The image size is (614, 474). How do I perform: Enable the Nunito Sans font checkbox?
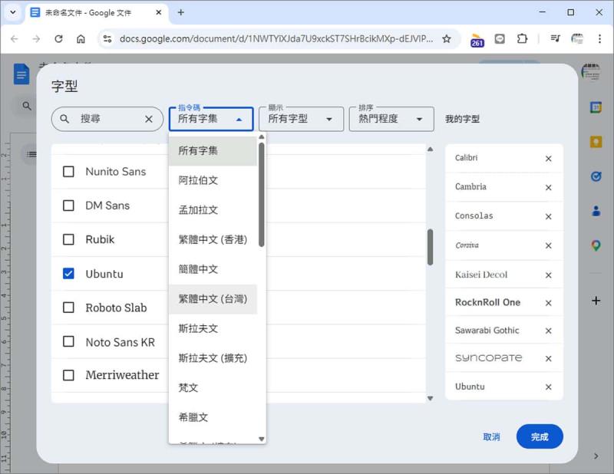click(x=68, y=171)
